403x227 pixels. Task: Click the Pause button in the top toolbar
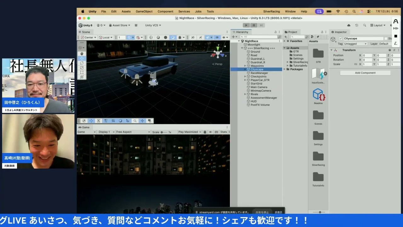253,25
